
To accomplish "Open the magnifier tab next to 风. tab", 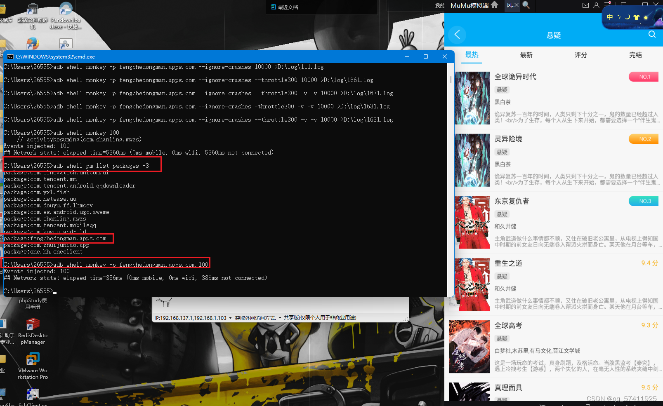I will 526,5.
